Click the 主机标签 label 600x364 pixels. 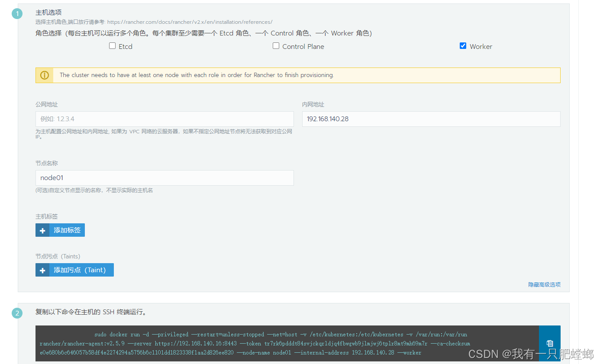click(46, 216)
